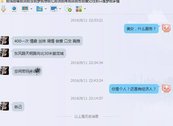Open the presentation demo screen icon
This screenshot has height=126, width=173.
click(x=25, y=9)
